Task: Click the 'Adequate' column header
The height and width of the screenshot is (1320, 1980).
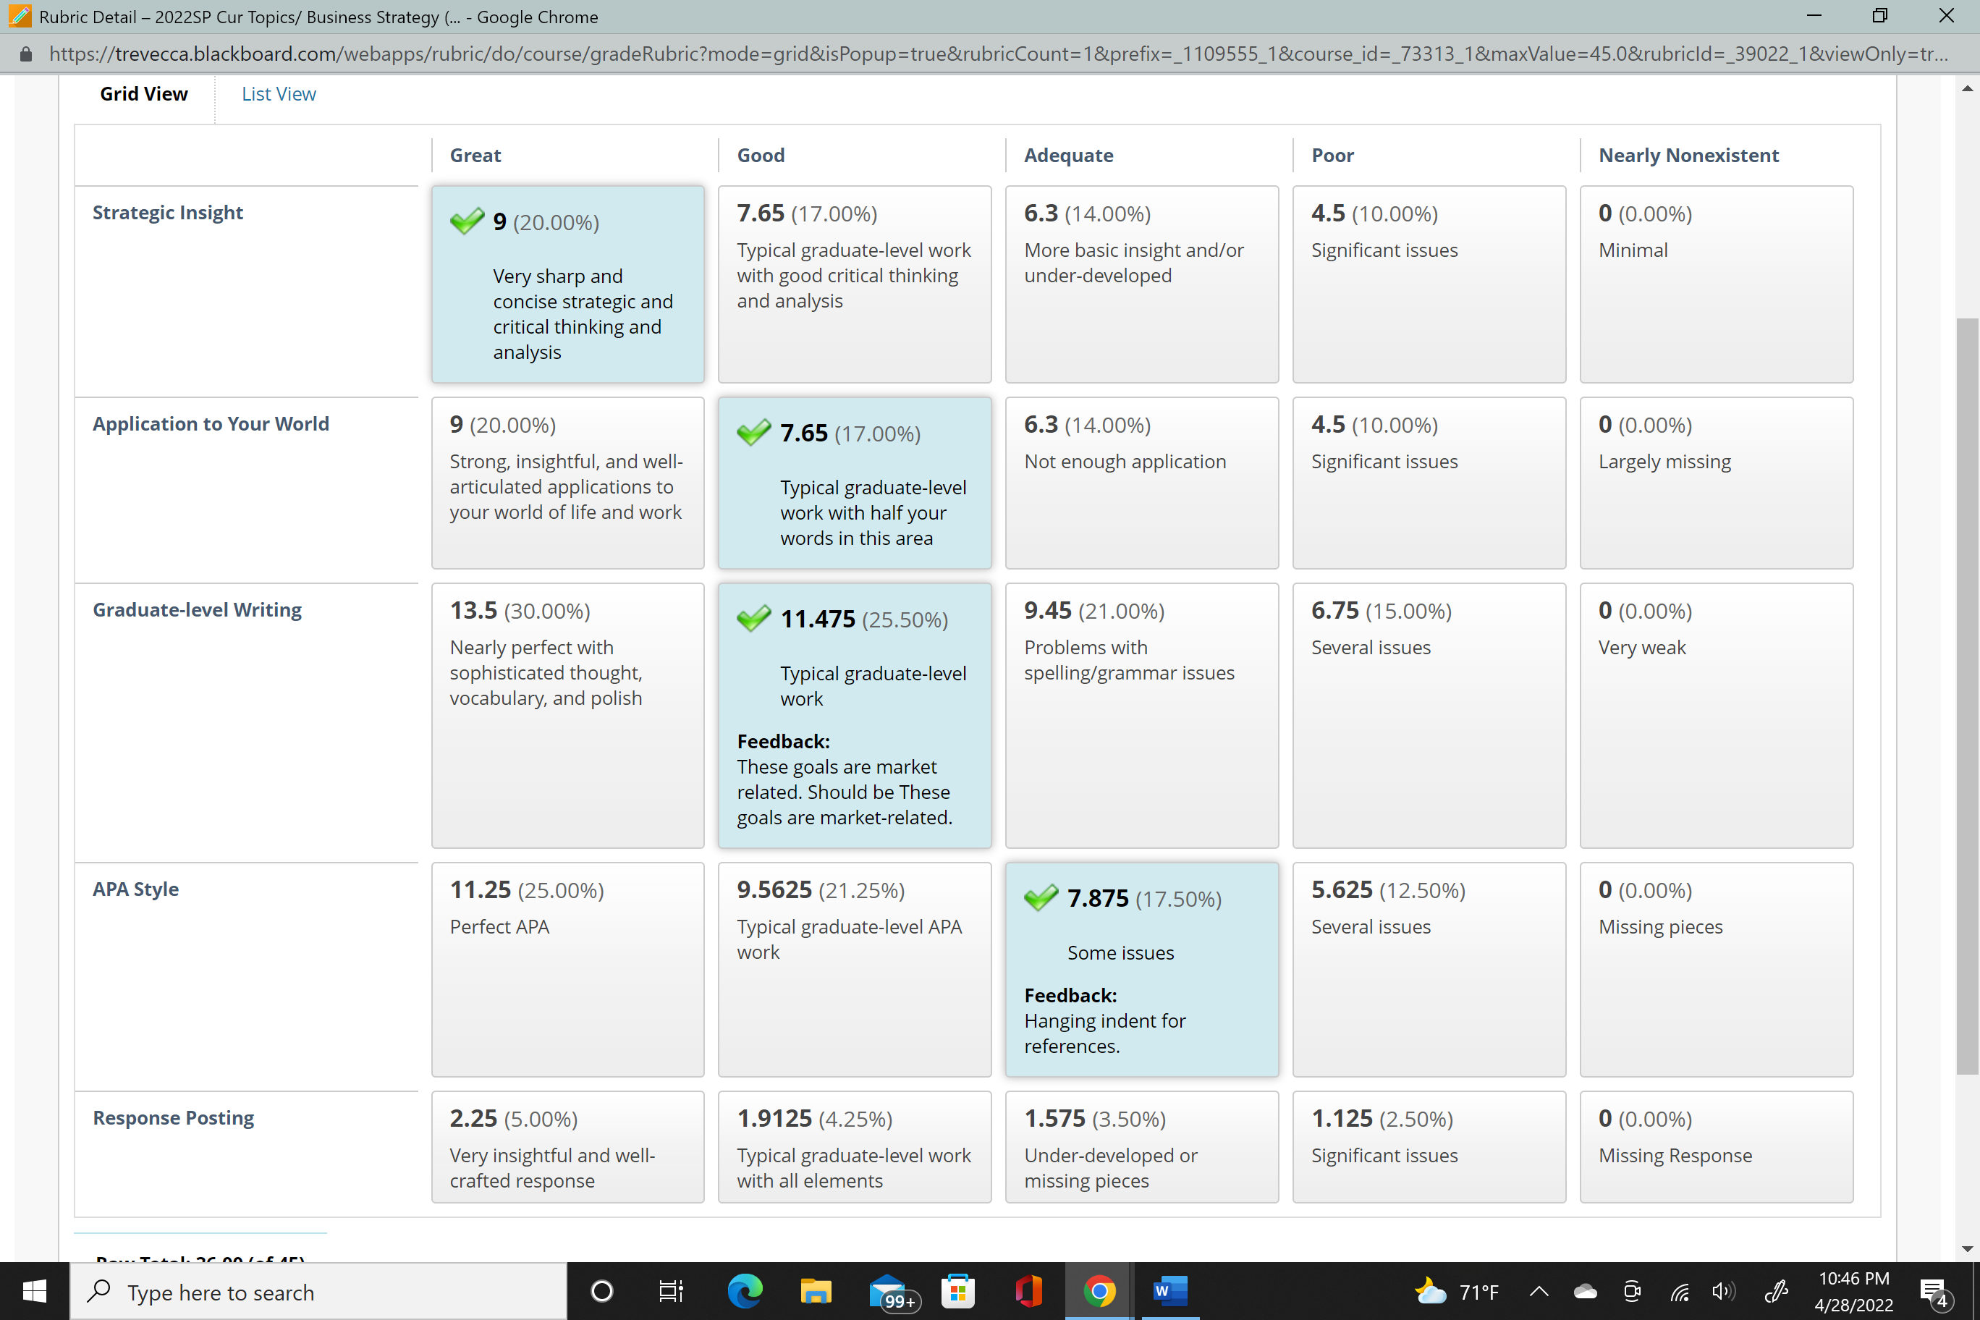Action: 1068,155
